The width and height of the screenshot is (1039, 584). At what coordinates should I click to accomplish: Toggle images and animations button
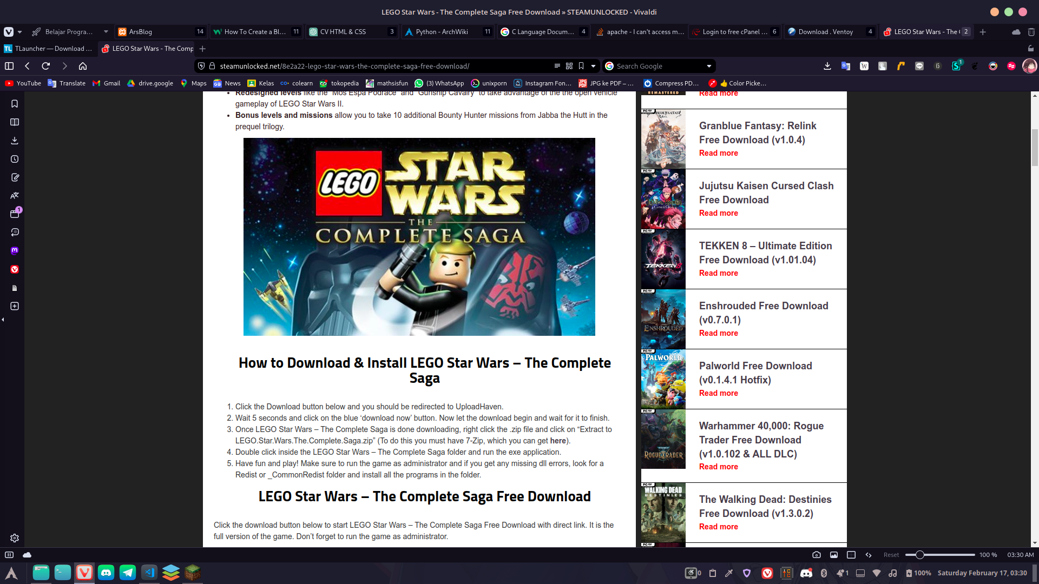click(834, 555)
